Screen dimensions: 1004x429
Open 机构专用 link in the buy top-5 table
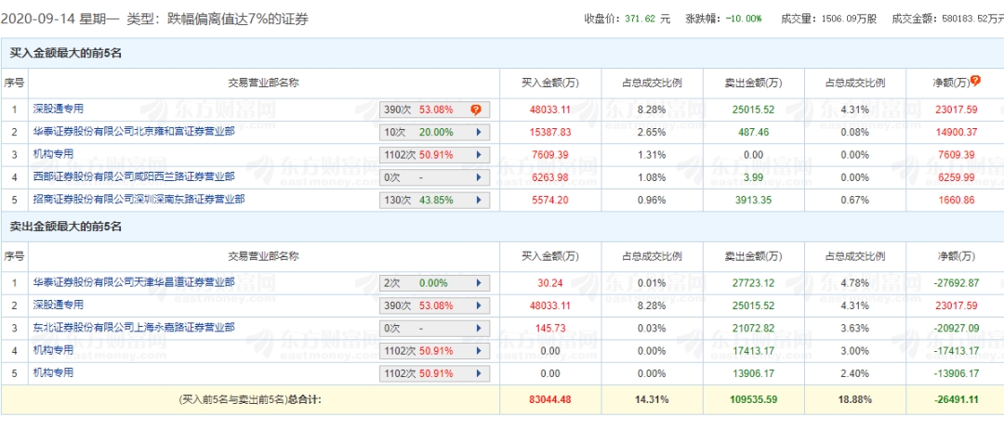tap(53, 154)
